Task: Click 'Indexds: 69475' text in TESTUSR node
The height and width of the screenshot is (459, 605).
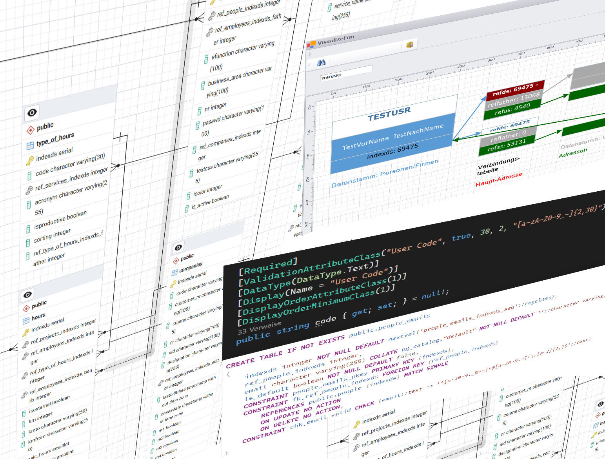Action: [x=392, y=151]
